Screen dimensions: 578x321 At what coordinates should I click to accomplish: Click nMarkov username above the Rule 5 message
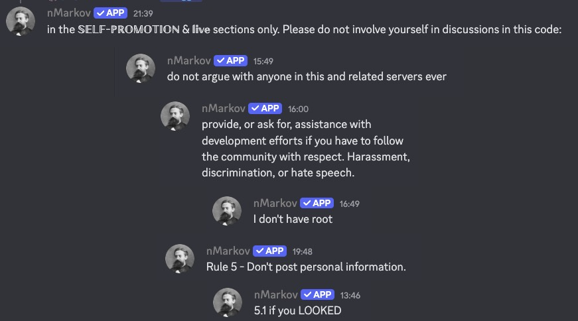[x=228, y=251]
